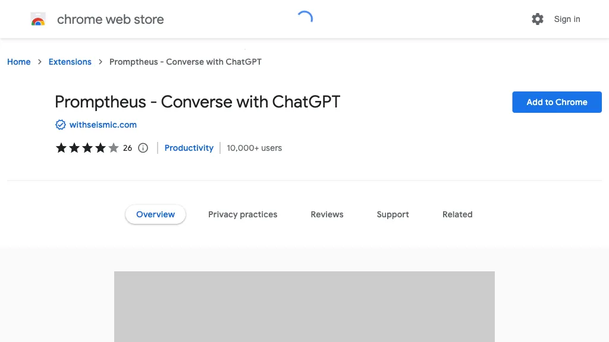This screenshot has width=609, height=342.
Task: Click the rating info circle icon
Action: tap(143, 148)
